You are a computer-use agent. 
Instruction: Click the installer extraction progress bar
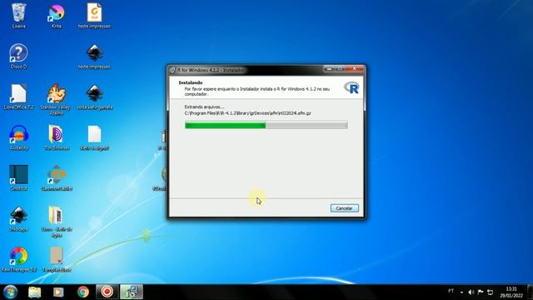(x=266, y=125)
